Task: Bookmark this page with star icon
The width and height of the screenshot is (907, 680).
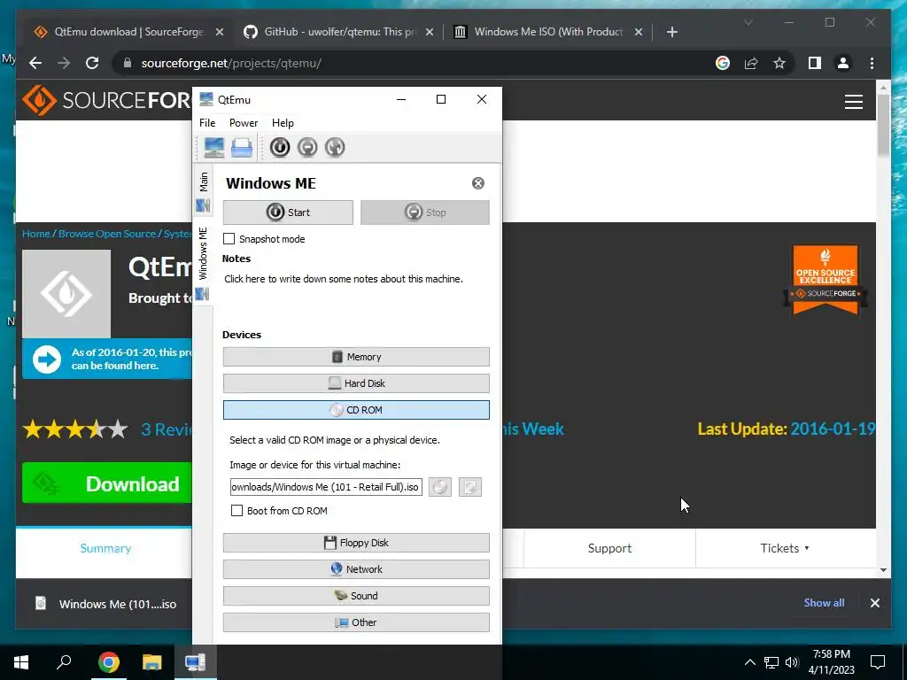Action: [x=779, y=63]
